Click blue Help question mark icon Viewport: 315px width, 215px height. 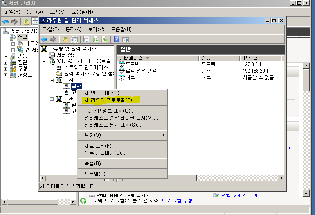pyautogui.click(x=116, y=39)
